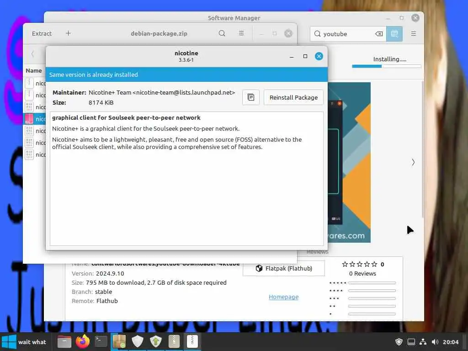Open the Homepage link
468x351 pixels.
point(283,297)
